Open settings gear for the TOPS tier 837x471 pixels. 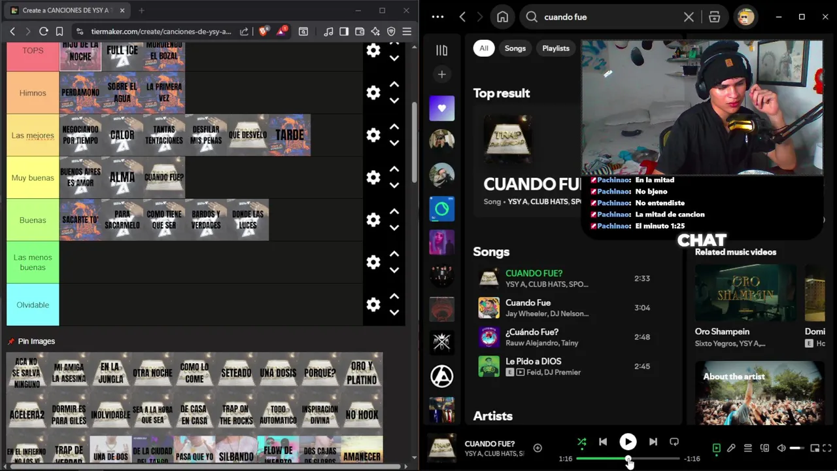[373, 50]
